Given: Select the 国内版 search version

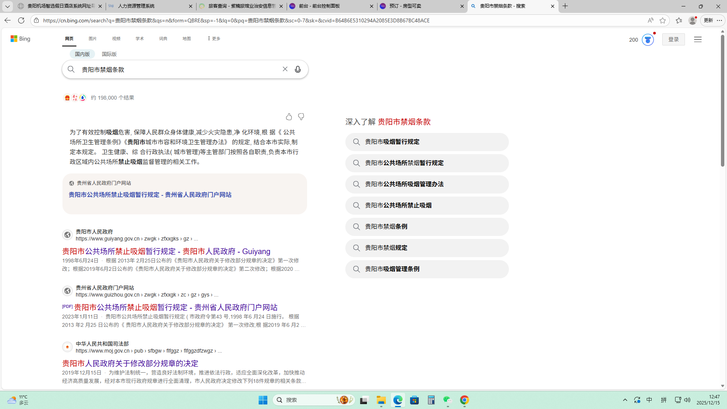Looking at the screenshot, I should [x=82, y=54].
